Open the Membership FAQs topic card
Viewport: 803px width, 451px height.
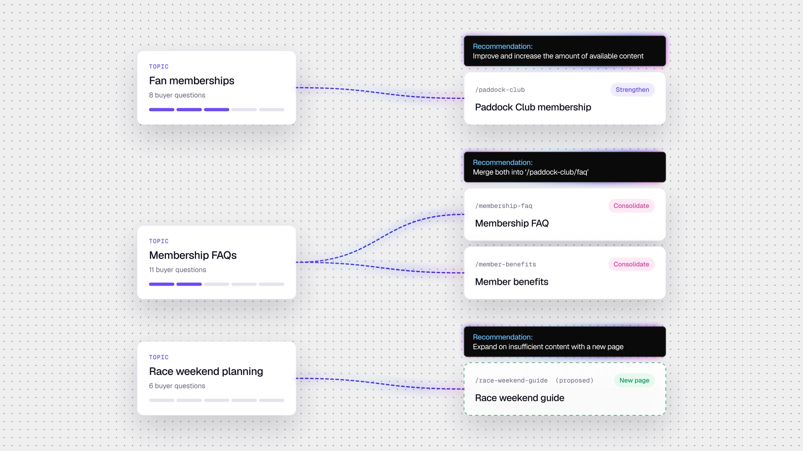coord(217,262)
